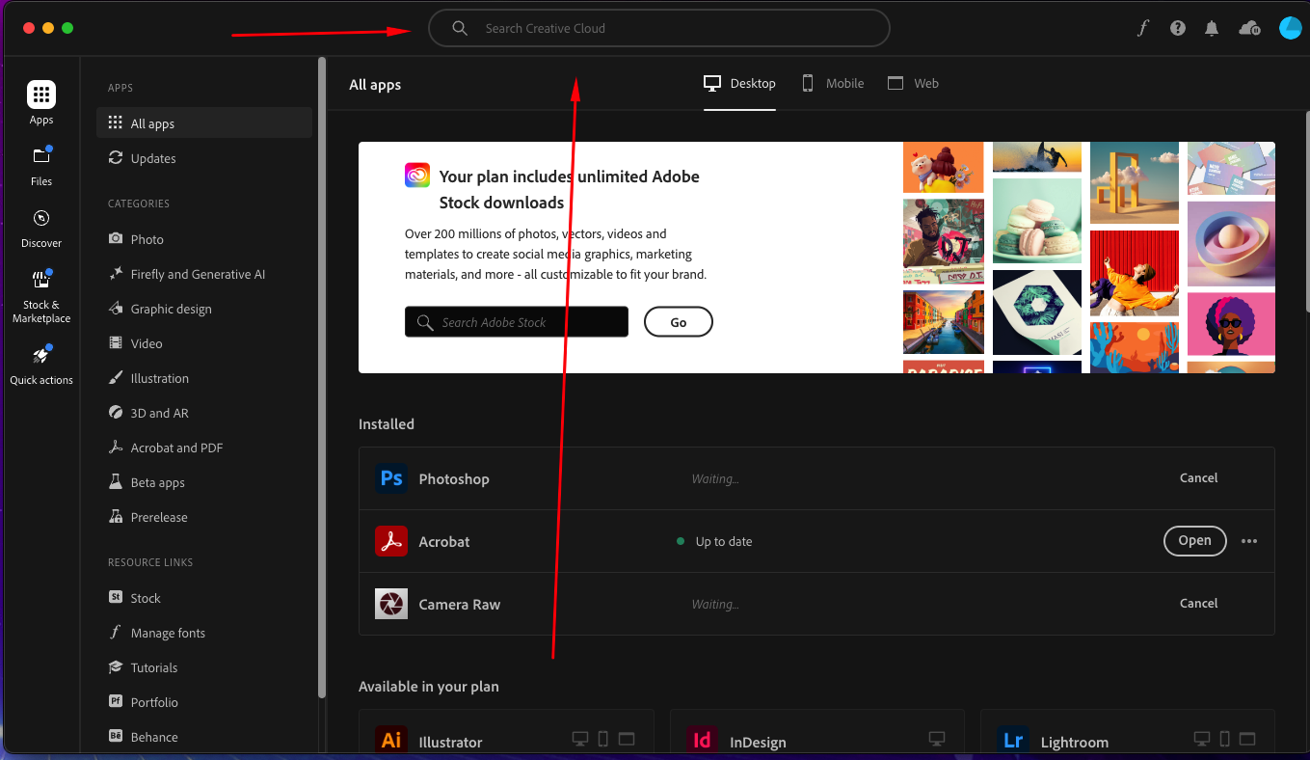
Task: Click the Search Adobe Stock field
Action: pos(517,322)
